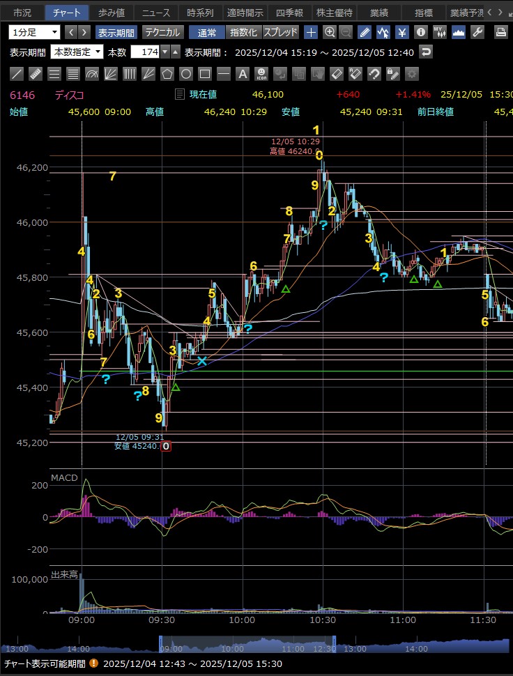Switch to the 四季報 tab
The height and width of the screenshot is (676, 513).
coord(288,13)
